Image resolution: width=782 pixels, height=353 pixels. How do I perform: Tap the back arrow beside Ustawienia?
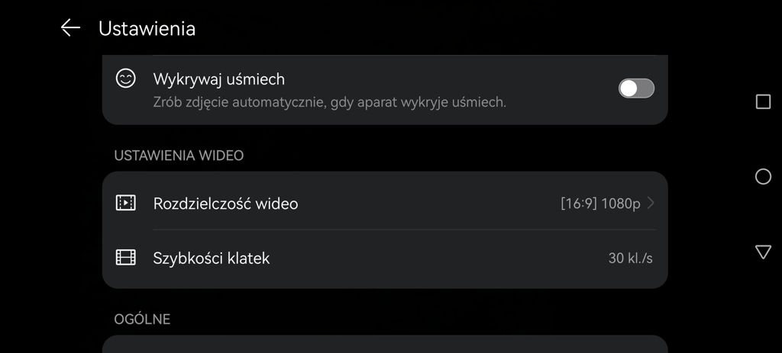[x=70, y=28]
